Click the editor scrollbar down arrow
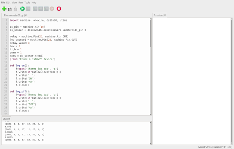 click(x=151, y=114)
